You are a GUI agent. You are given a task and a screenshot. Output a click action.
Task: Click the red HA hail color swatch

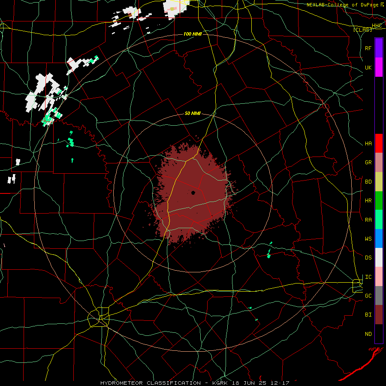pos(379,143)
